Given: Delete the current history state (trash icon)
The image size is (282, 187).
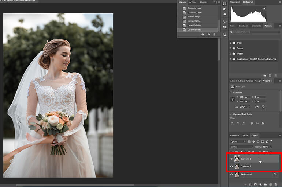Looking at the screenshot, I should tap(214, 34).
